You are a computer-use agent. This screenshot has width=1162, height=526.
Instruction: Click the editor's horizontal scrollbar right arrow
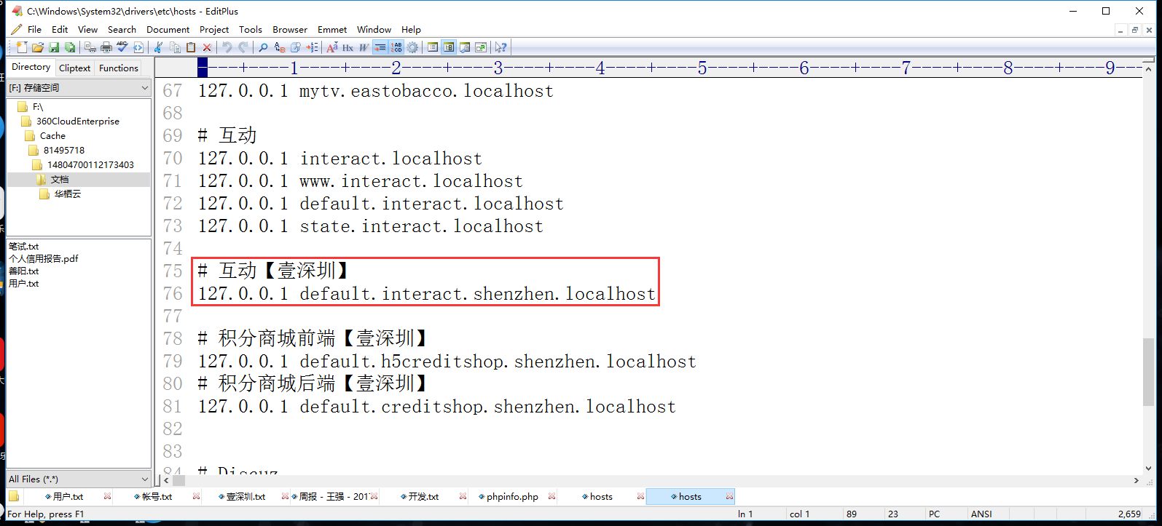tap(1136, 480)
